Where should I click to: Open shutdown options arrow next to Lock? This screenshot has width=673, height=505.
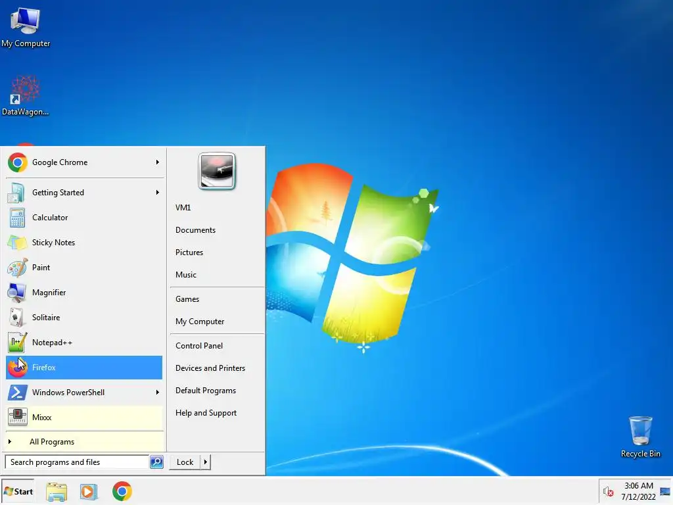[206, 462]
